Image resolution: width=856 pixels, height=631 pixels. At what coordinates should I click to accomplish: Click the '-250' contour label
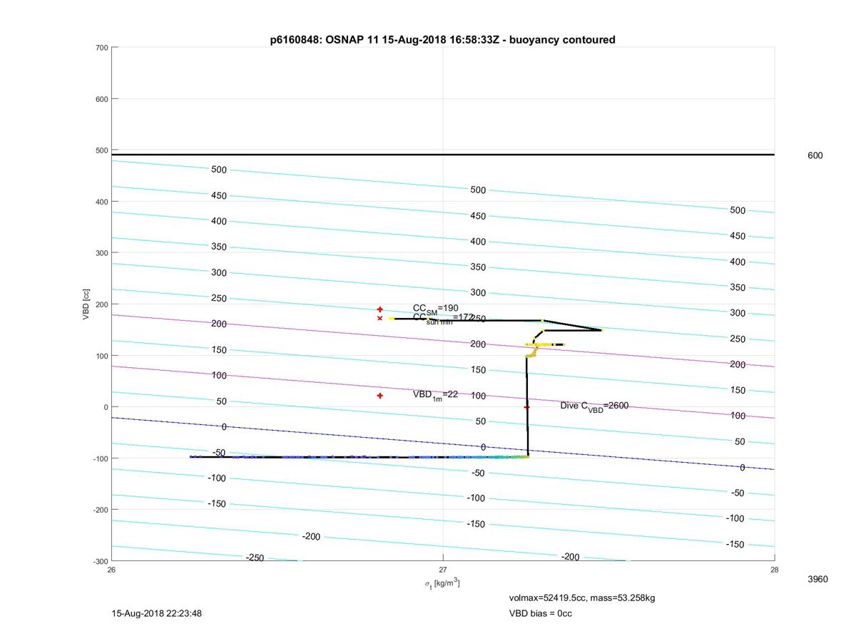(x=255, y=558)
